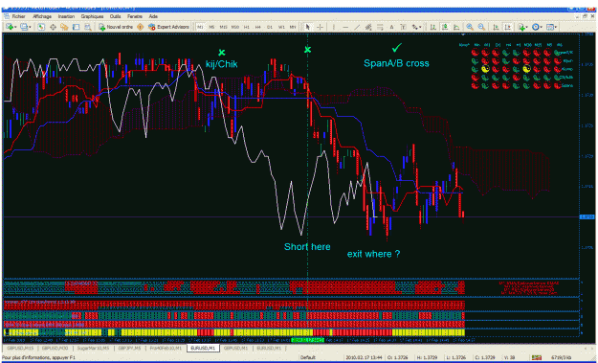Open the periods clock icon
Viewport: 598px width, 363px height.
536,27
